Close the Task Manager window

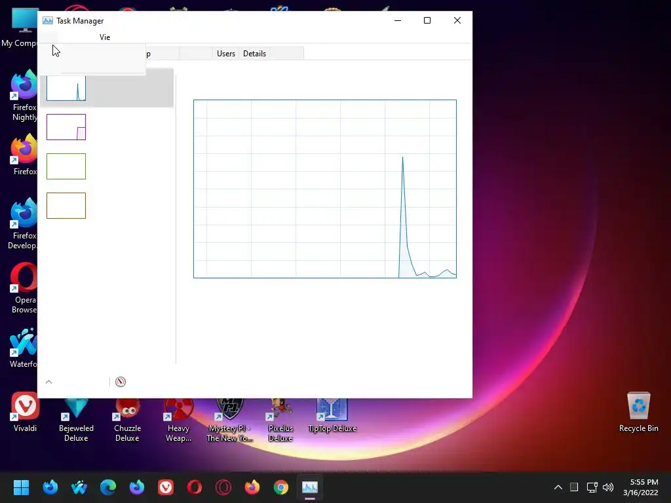click(457, 20)
